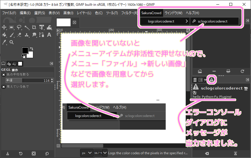Open the px unit dropdown
Image resolution: width=251 pixels, height=158 pixels.
pyautogui.click(x=86, y=153)
